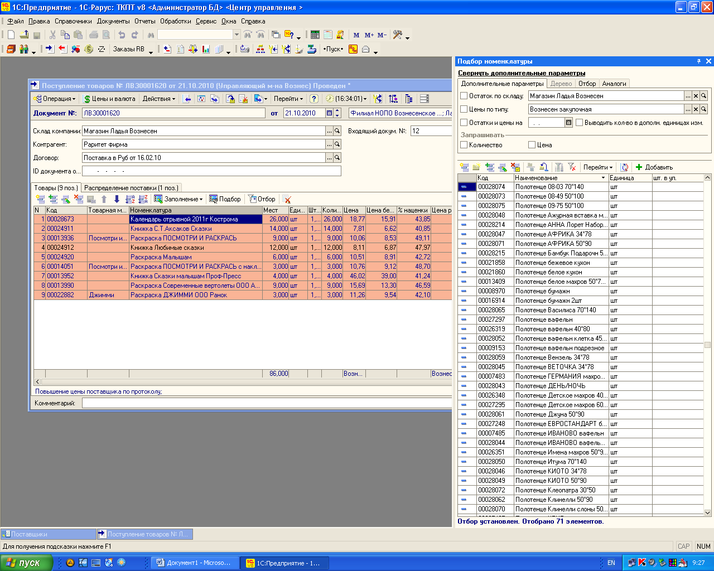This screenshot has height=571, width=714.
Task: Open the document's Перейти dropdown
Action: pyautogui.click(x=288, y=99)
